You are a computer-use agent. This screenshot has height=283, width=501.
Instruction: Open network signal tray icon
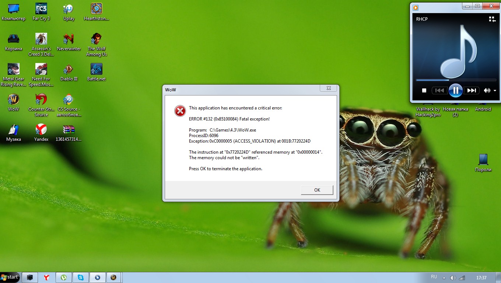point(462,278)
